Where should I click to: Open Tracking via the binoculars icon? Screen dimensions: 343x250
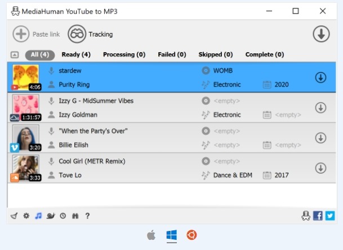[77, 34]
